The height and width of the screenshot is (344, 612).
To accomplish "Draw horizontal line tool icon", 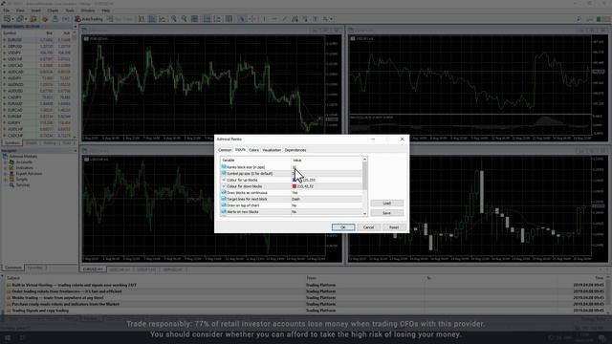I will [x=274, y=19].
